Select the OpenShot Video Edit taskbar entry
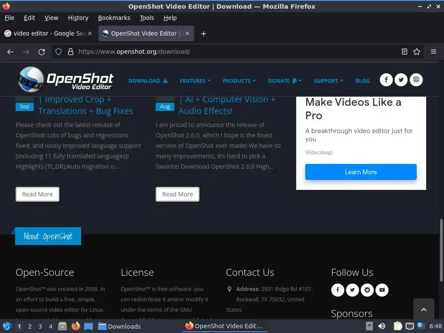Screen dimensions: 444x333 click(224, 326)
